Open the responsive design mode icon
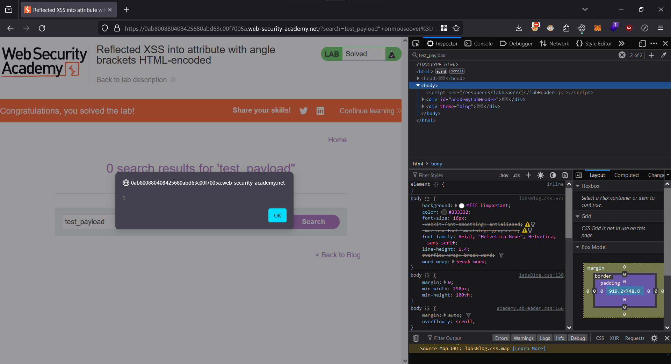 (x=642, y=43)
